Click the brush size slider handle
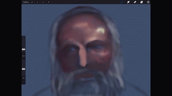 23,49
